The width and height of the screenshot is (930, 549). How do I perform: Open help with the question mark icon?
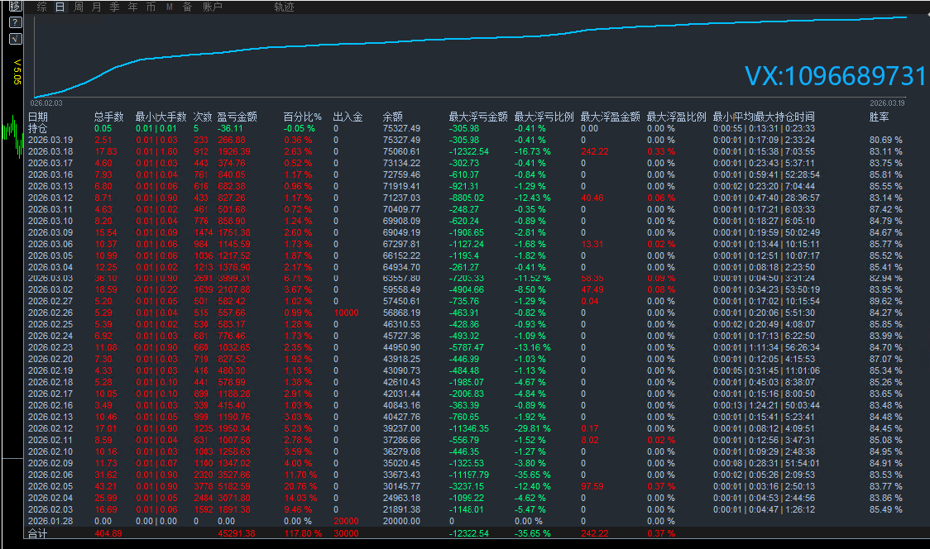coord(15,22)
